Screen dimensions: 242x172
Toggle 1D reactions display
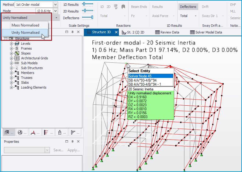[x=102, y=7]
